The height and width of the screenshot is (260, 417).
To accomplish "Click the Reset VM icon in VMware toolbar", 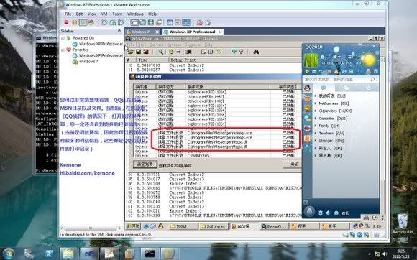I will tap(91, 22).
